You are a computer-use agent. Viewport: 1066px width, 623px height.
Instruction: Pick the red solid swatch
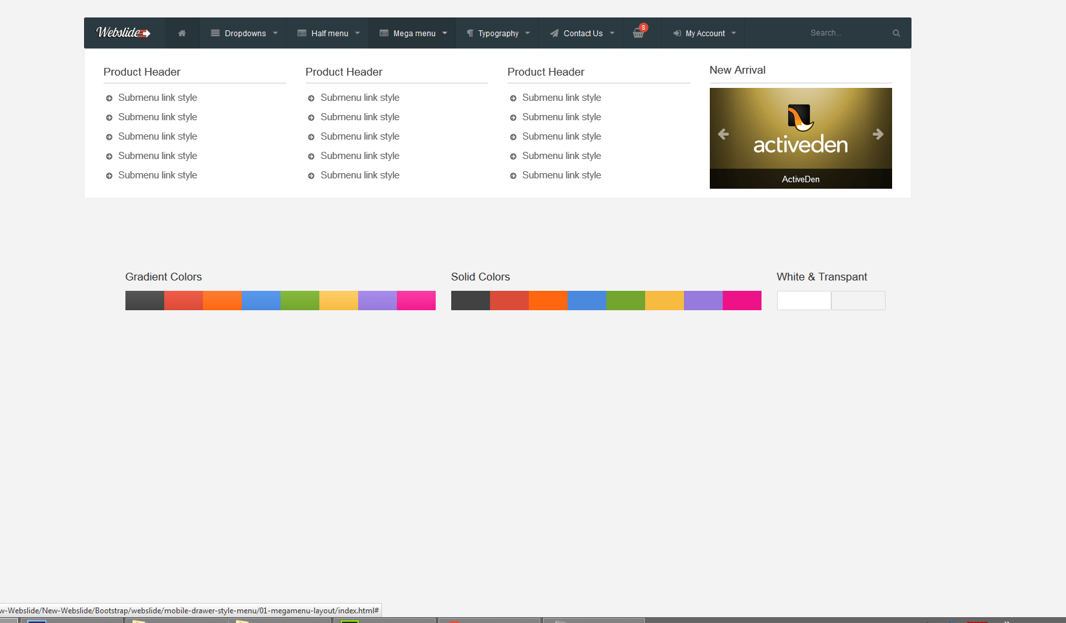click(x=509, y=301)
